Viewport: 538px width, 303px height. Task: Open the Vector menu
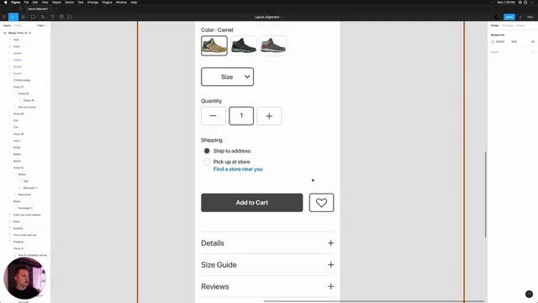[69, 2]
